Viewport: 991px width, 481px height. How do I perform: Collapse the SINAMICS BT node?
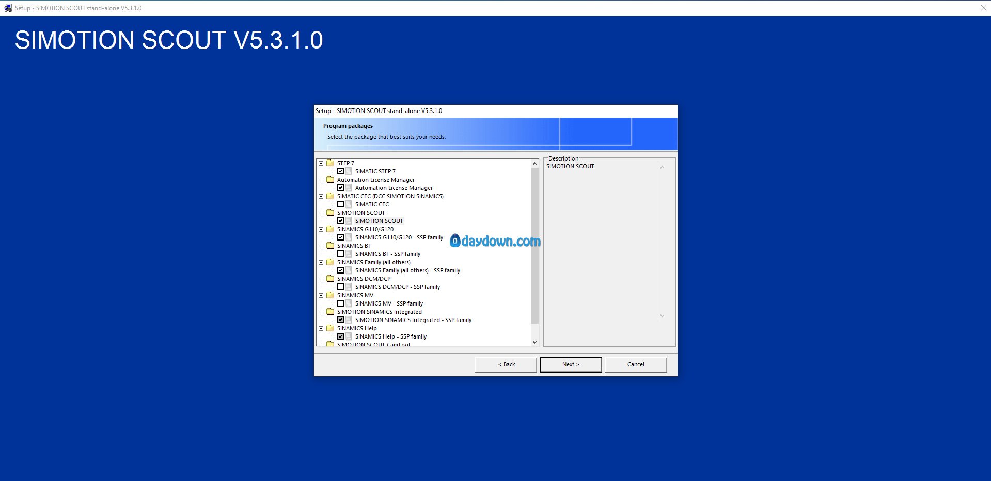click(321, 246)
